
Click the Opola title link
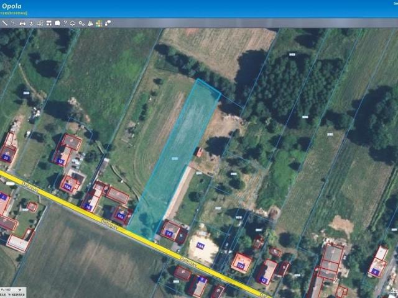click(x=11, y=6)
